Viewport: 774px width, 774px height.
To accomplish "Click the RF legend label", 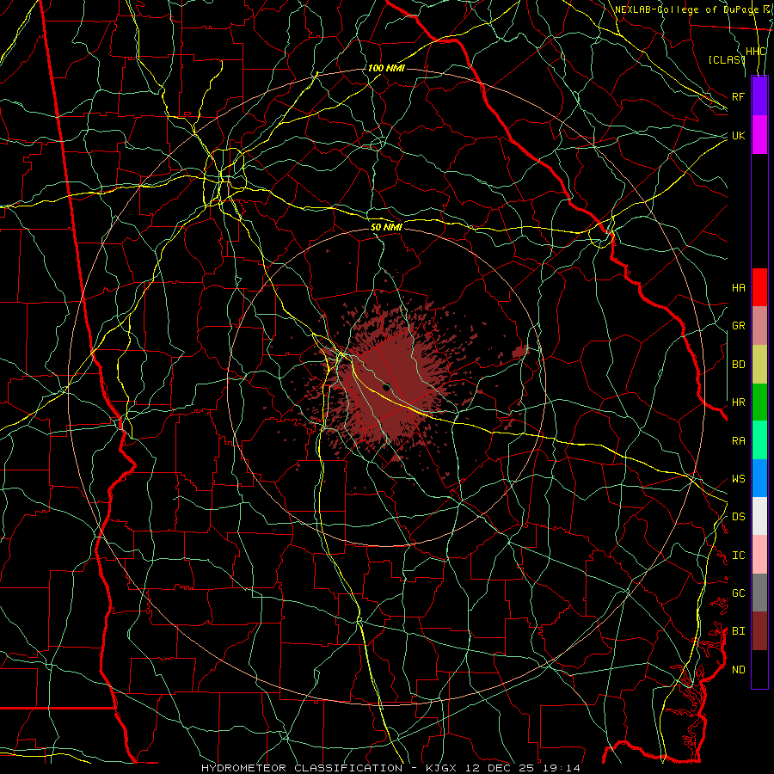I will pos(738,96).
